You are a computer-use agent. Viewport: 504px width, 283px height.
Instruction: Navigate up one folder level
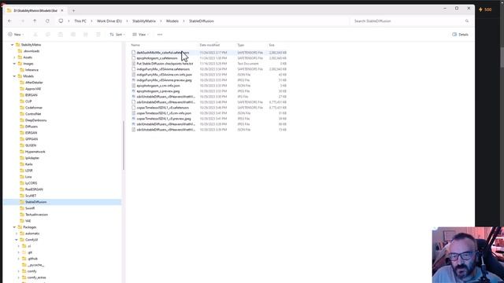point(35,21)
